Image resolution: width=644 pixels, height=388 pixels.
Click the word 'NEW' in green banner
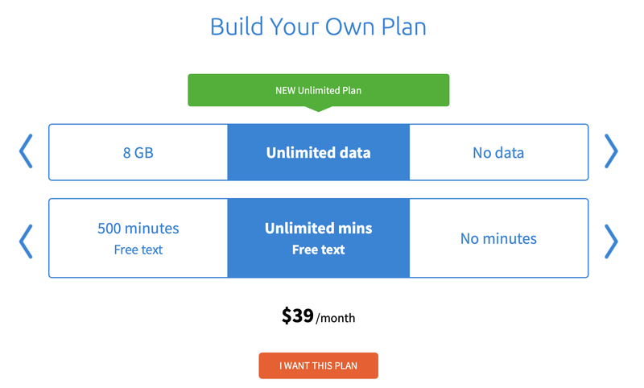tap(285, 90)
